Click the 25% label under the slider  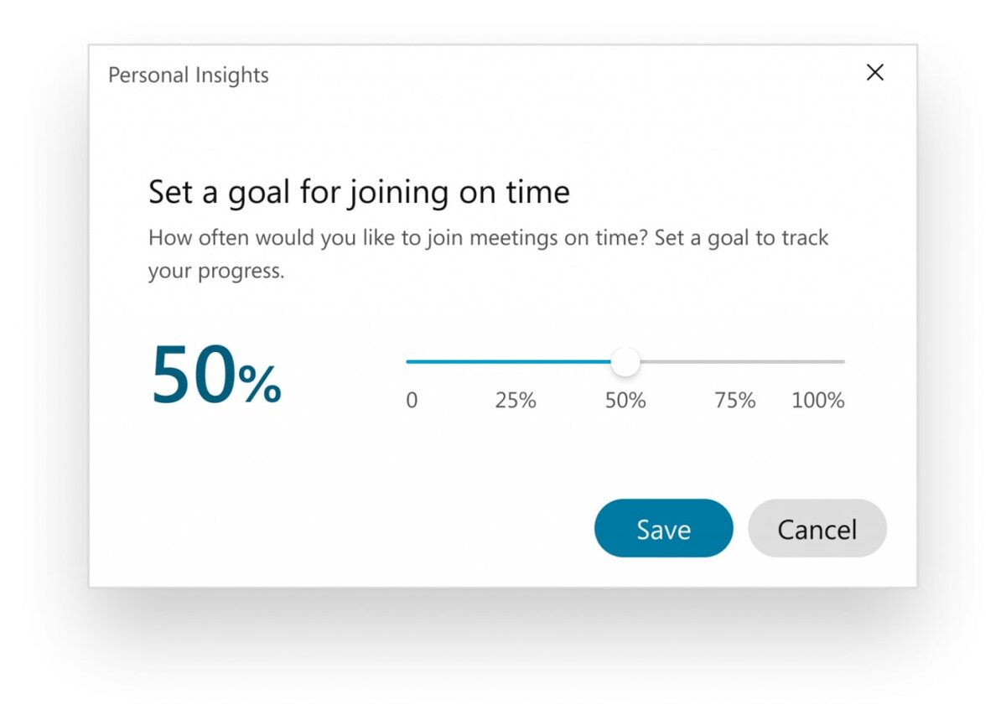(515, 400)
